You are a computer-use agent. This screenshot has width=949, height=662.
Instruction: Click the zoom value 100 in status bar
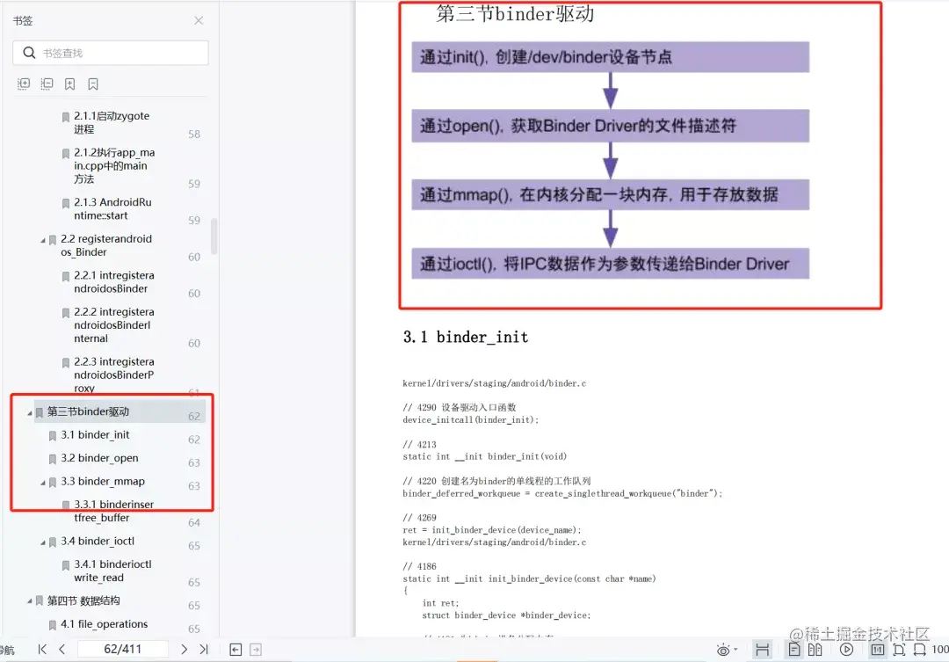940,650
